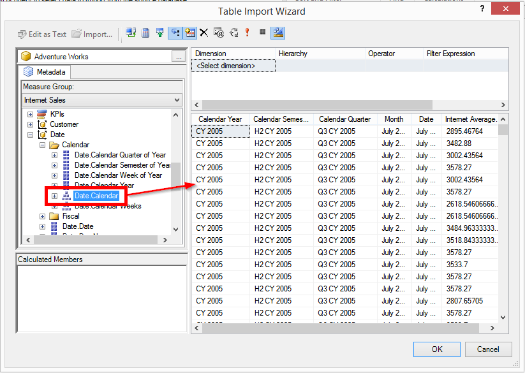Click the Cancel Query stop icon
The width and height of the screenshot is (525, 373).
(263, 33)
